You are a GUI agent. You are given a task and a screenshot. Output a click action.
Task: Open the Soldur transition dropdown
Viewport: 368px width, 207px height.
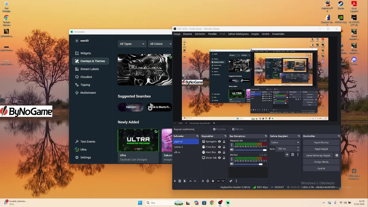(285, 142)
